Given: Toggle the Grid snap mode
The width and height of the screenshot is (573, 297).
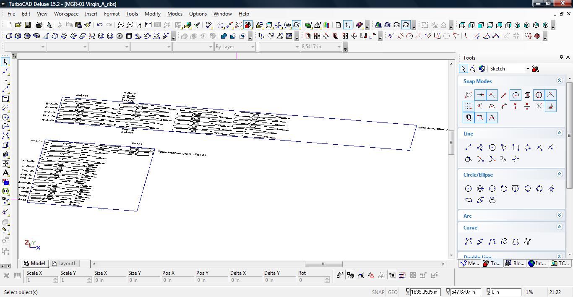Looking at the screenshot, I should click(468, 107).
